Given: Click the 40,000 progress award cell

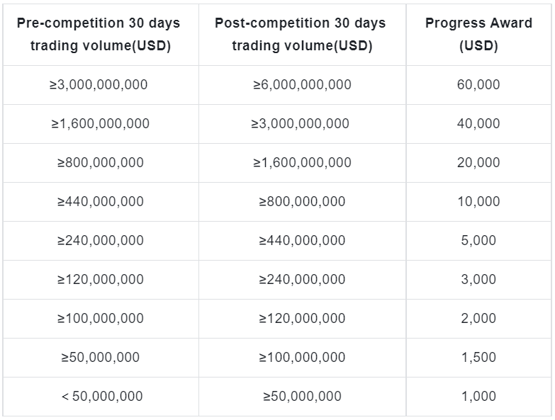Looking at the screenshot, I should [x=478, y=123].
